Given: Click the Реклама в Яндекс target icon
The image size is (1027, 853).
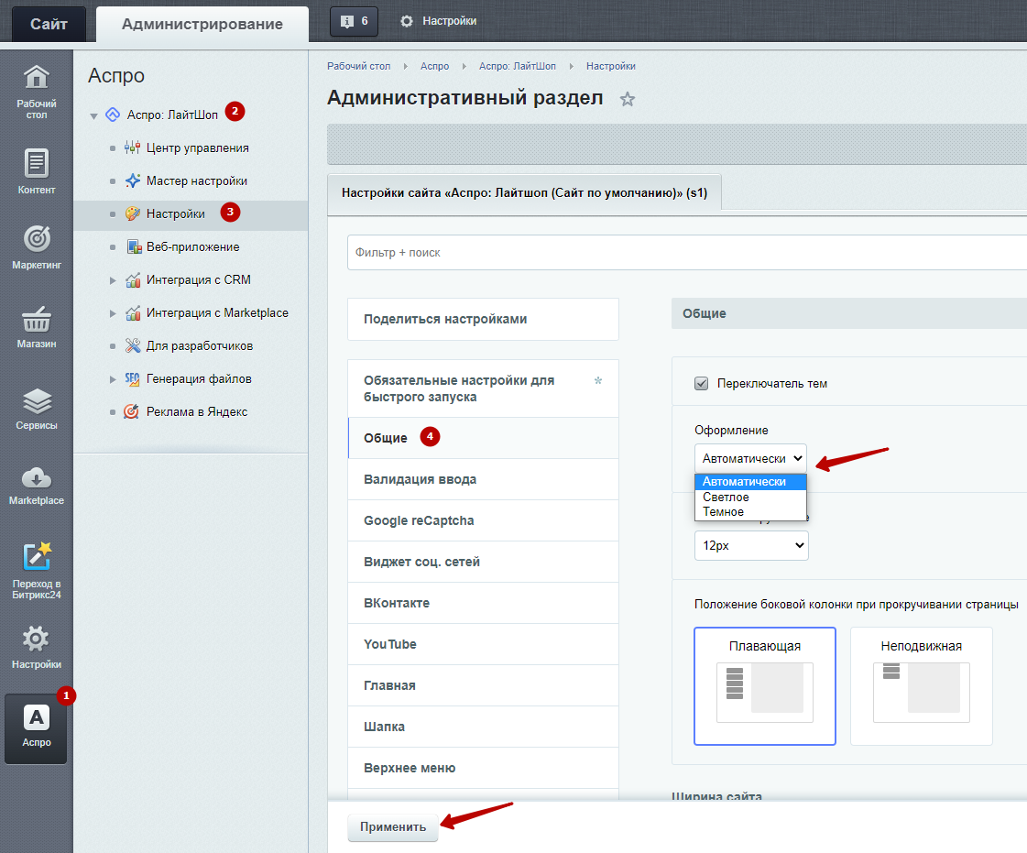Looking at the screenshot, I should pyautogui.click(x=131, y=411).
